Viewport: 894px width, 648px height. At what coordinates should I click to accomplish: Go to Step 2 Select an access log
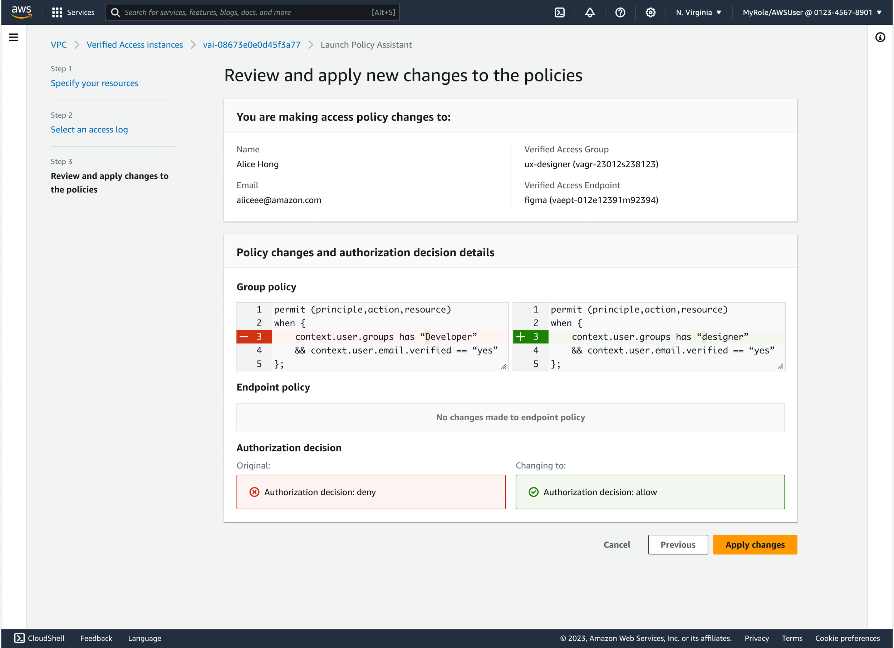click(89, 130)
